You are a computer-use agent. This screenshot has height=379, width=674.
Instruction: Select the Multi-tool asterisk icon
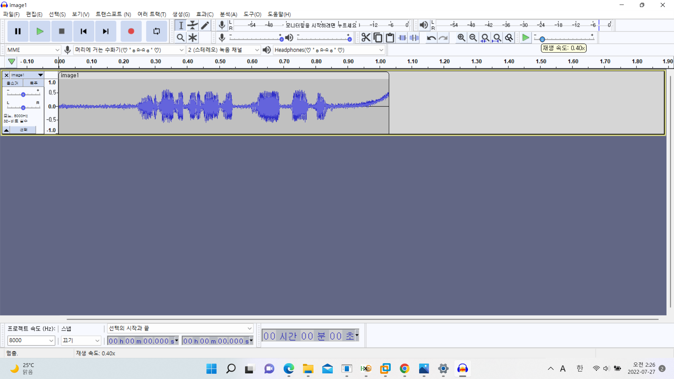(193, 38)
